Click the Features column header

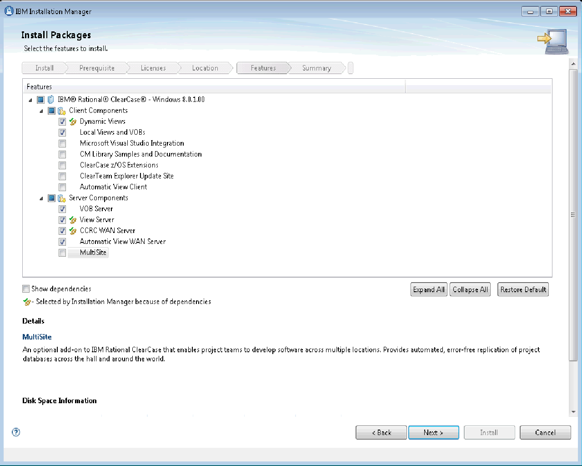[214, 87]
